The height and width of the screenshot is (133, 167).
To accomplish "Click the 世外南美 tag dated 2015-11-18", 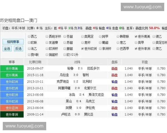I will [x=12, y=75].
